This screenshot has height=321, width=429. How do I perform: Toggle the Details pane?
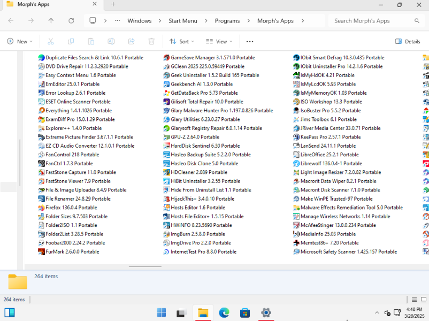pos(408,42)
